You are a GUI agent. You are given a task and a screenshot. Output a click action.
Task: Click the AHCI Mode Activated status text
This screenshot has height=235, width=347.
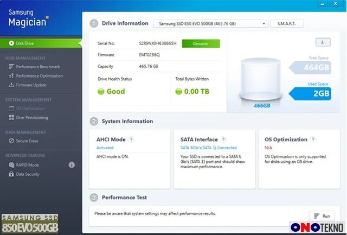[105, 148]
